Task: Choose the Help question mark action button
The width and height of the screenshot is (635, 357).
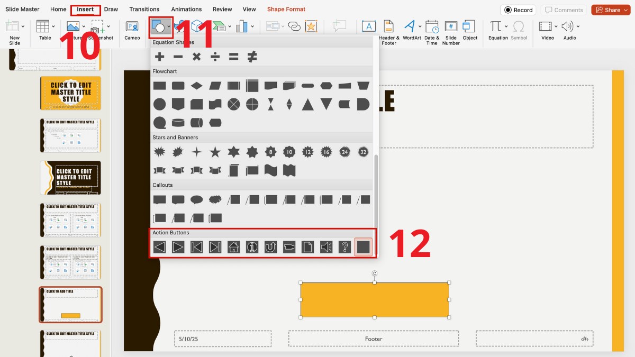Action: pyautogui.click(x=345, y=247)
